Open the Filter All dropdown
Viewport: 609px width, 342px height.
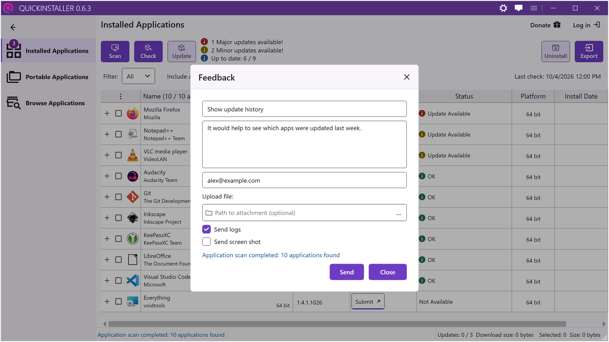click(x=138, y=76)
